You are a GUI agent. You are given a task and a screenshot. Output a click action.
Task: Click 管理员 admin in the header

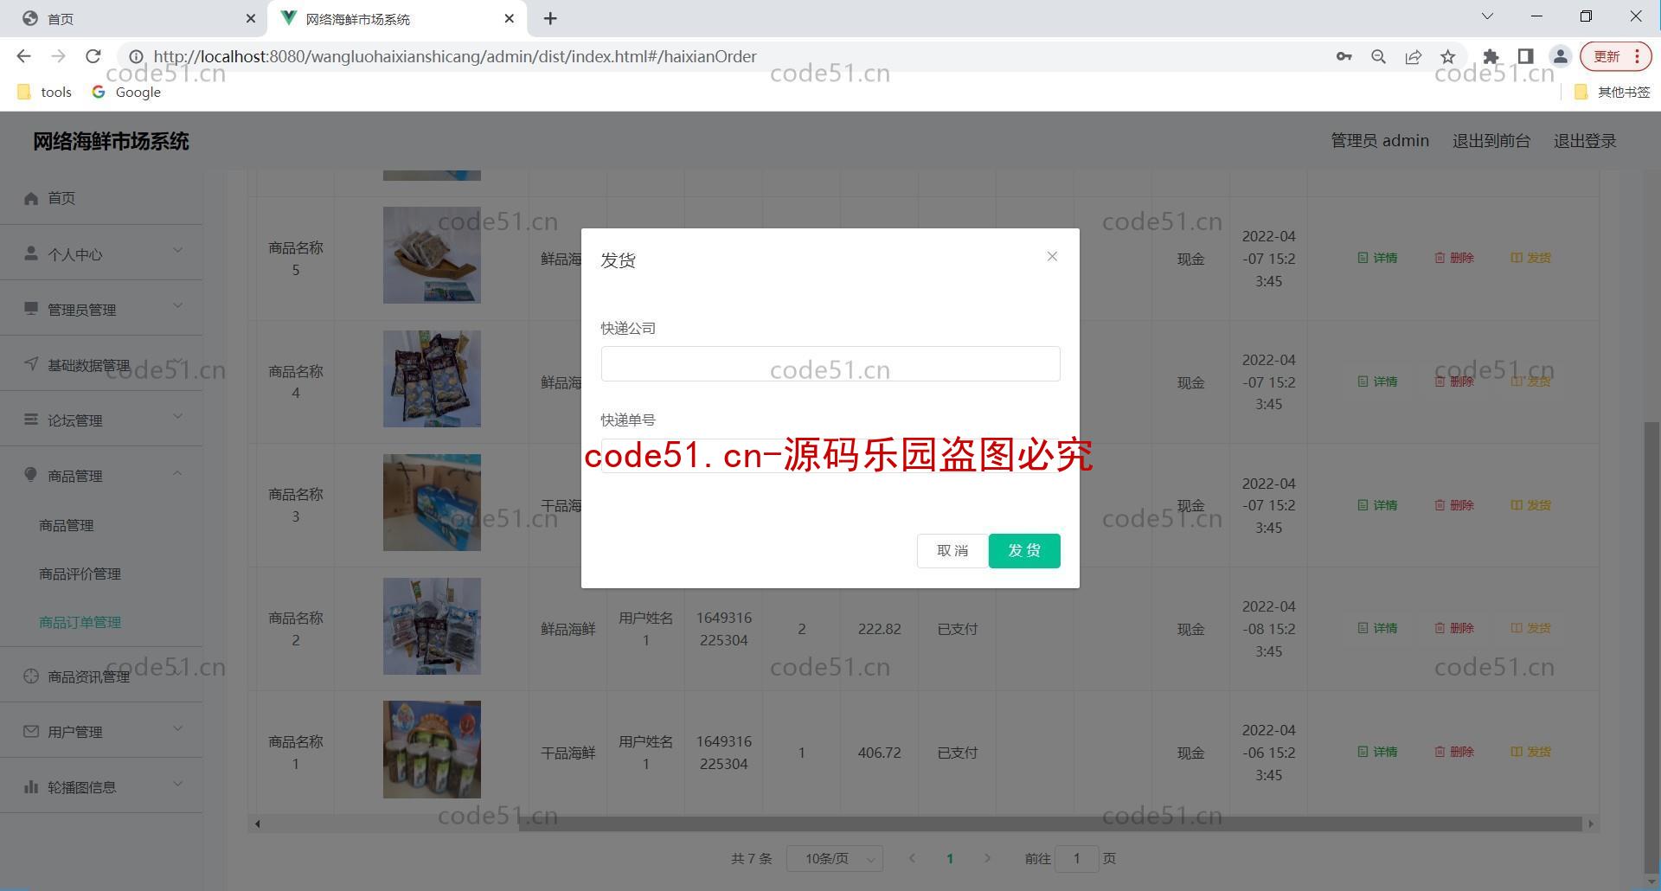point(1379,140)
